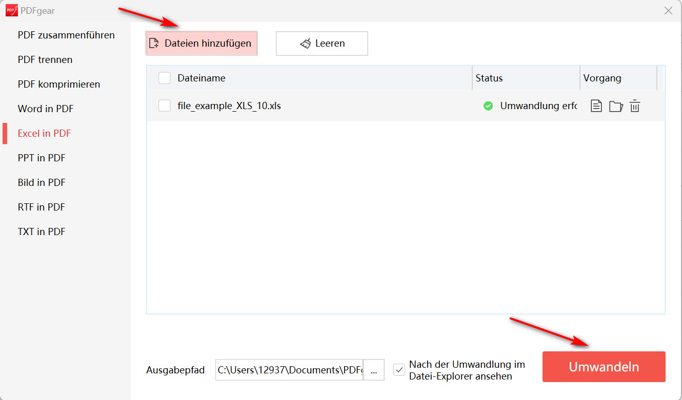Switch to 'Word in PDF' converter
The width and height of the screenshot is (682, 400).
pyautogui.click(x=46, y=109)
